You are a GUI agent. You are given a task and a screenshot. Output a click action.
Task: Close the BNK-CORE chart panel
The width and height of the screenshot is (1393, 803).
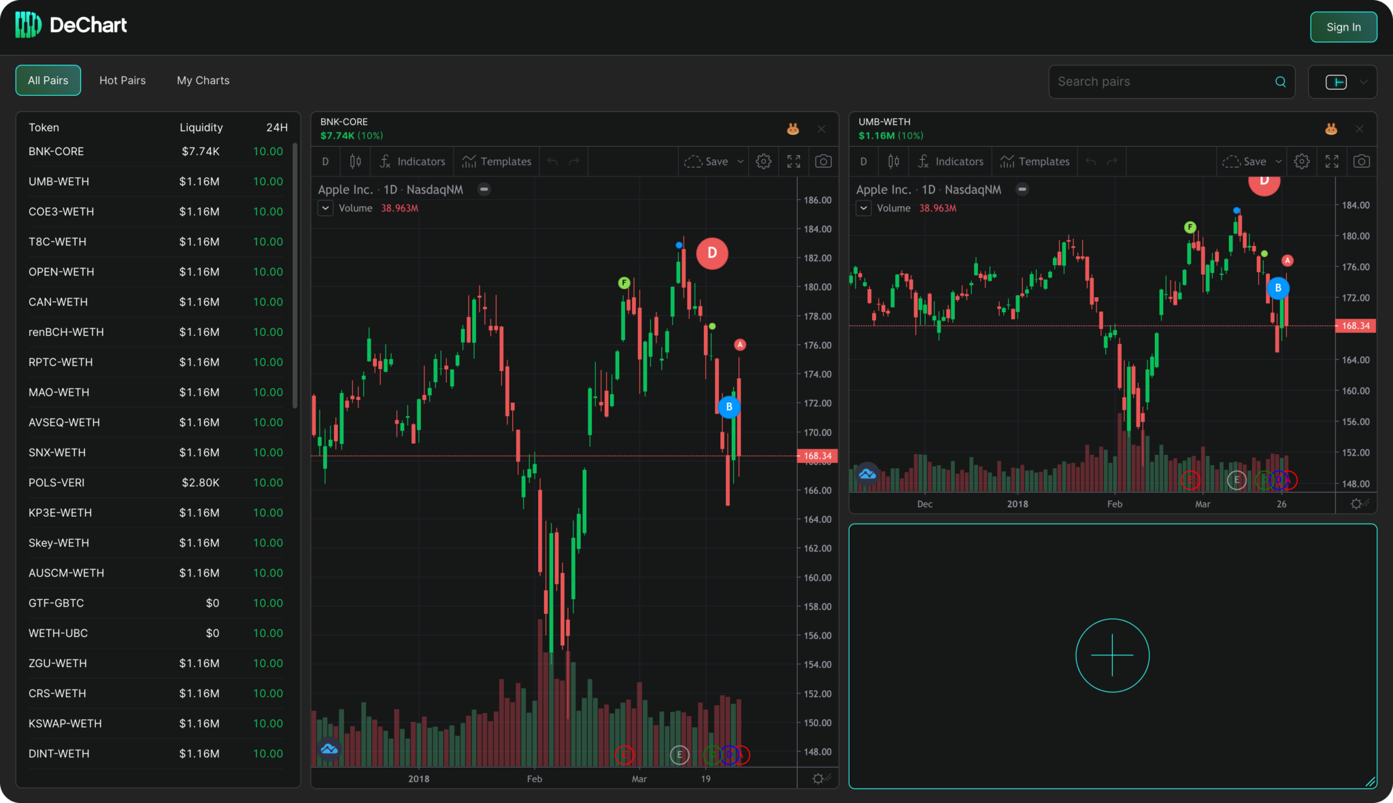coord(822,129)
